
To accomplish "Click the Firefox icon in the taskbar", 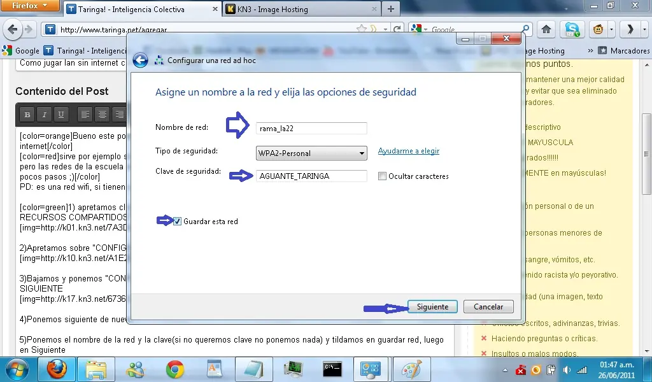I will click(x=56, y=369).
